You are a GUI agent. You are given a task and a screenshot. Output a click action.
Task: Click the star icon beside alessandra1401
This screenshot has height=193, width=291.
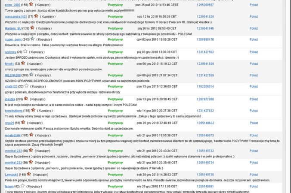click(36, 16)
